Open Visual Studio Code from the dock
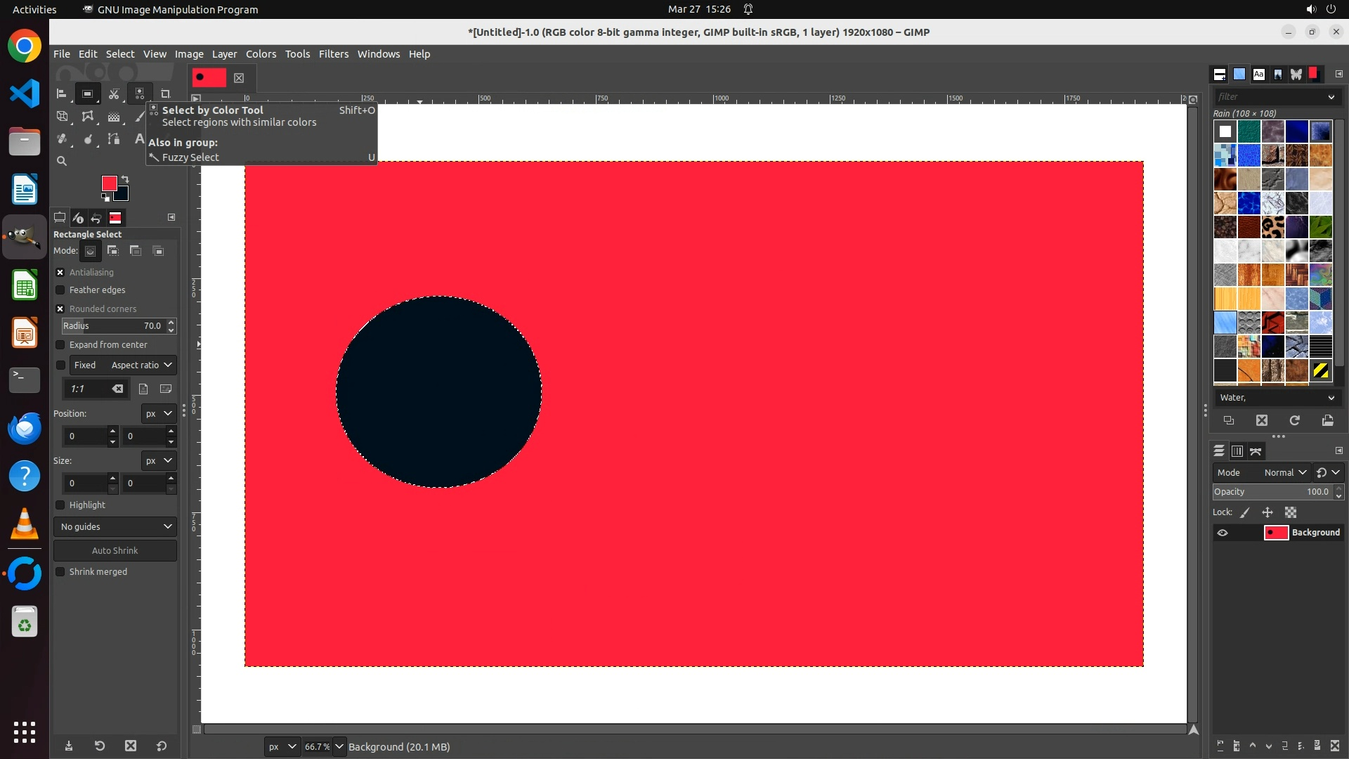The image size is (1349, 759). click(25, 93)
